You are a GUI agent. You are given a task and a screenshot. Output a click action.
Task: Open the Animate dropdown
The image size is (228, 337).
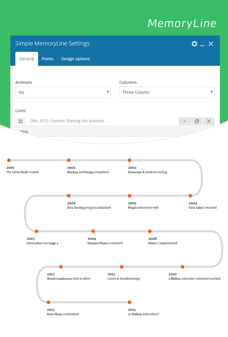[x=63, y=92]
